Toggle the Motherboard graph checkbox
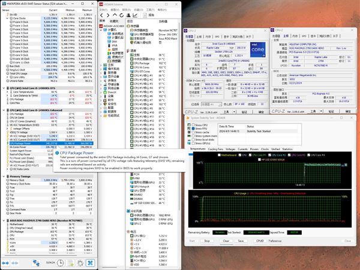 point(219,155)
